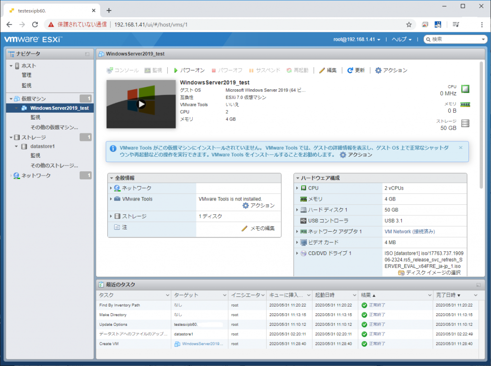Open the VM Network link
Image resolution: width=491 pixels, height=366 pixels.
click(409, 232)
